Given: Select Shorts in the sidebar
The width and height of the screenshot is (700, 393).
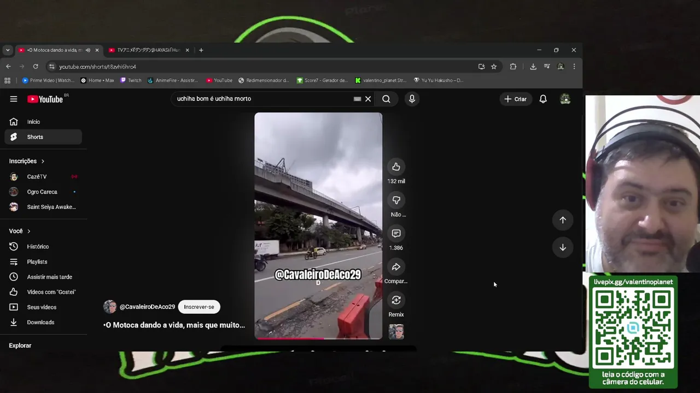Looking at the screenshot, I should tap(43, 137).
